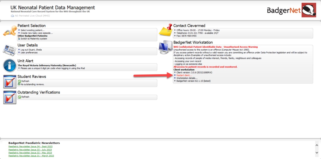Open Paediatric Newsletter Issue 33 - July 2023
The width and height of the screenshot is (321, 159).
pos(30,150)
